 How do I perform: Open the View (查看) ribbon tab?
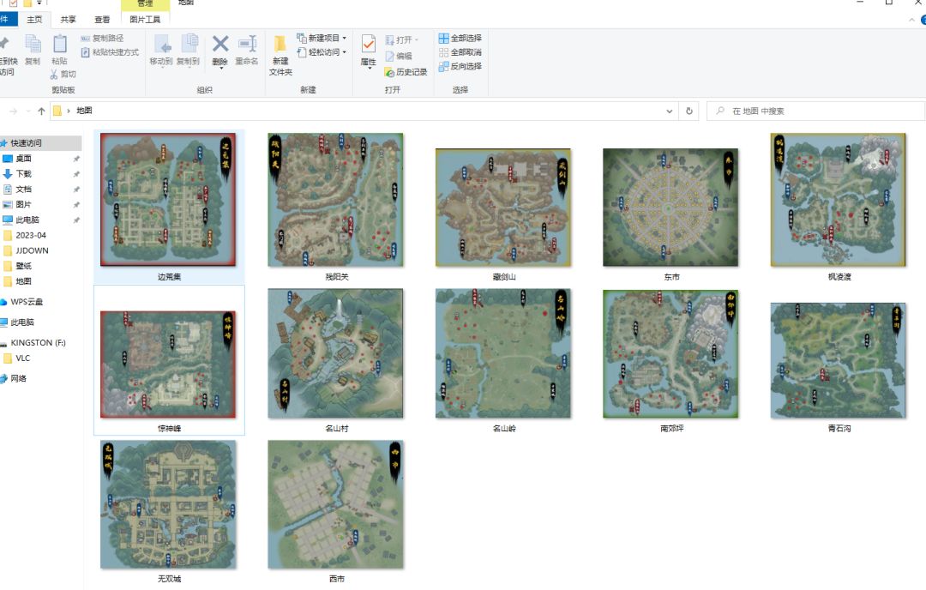point(102,19)
